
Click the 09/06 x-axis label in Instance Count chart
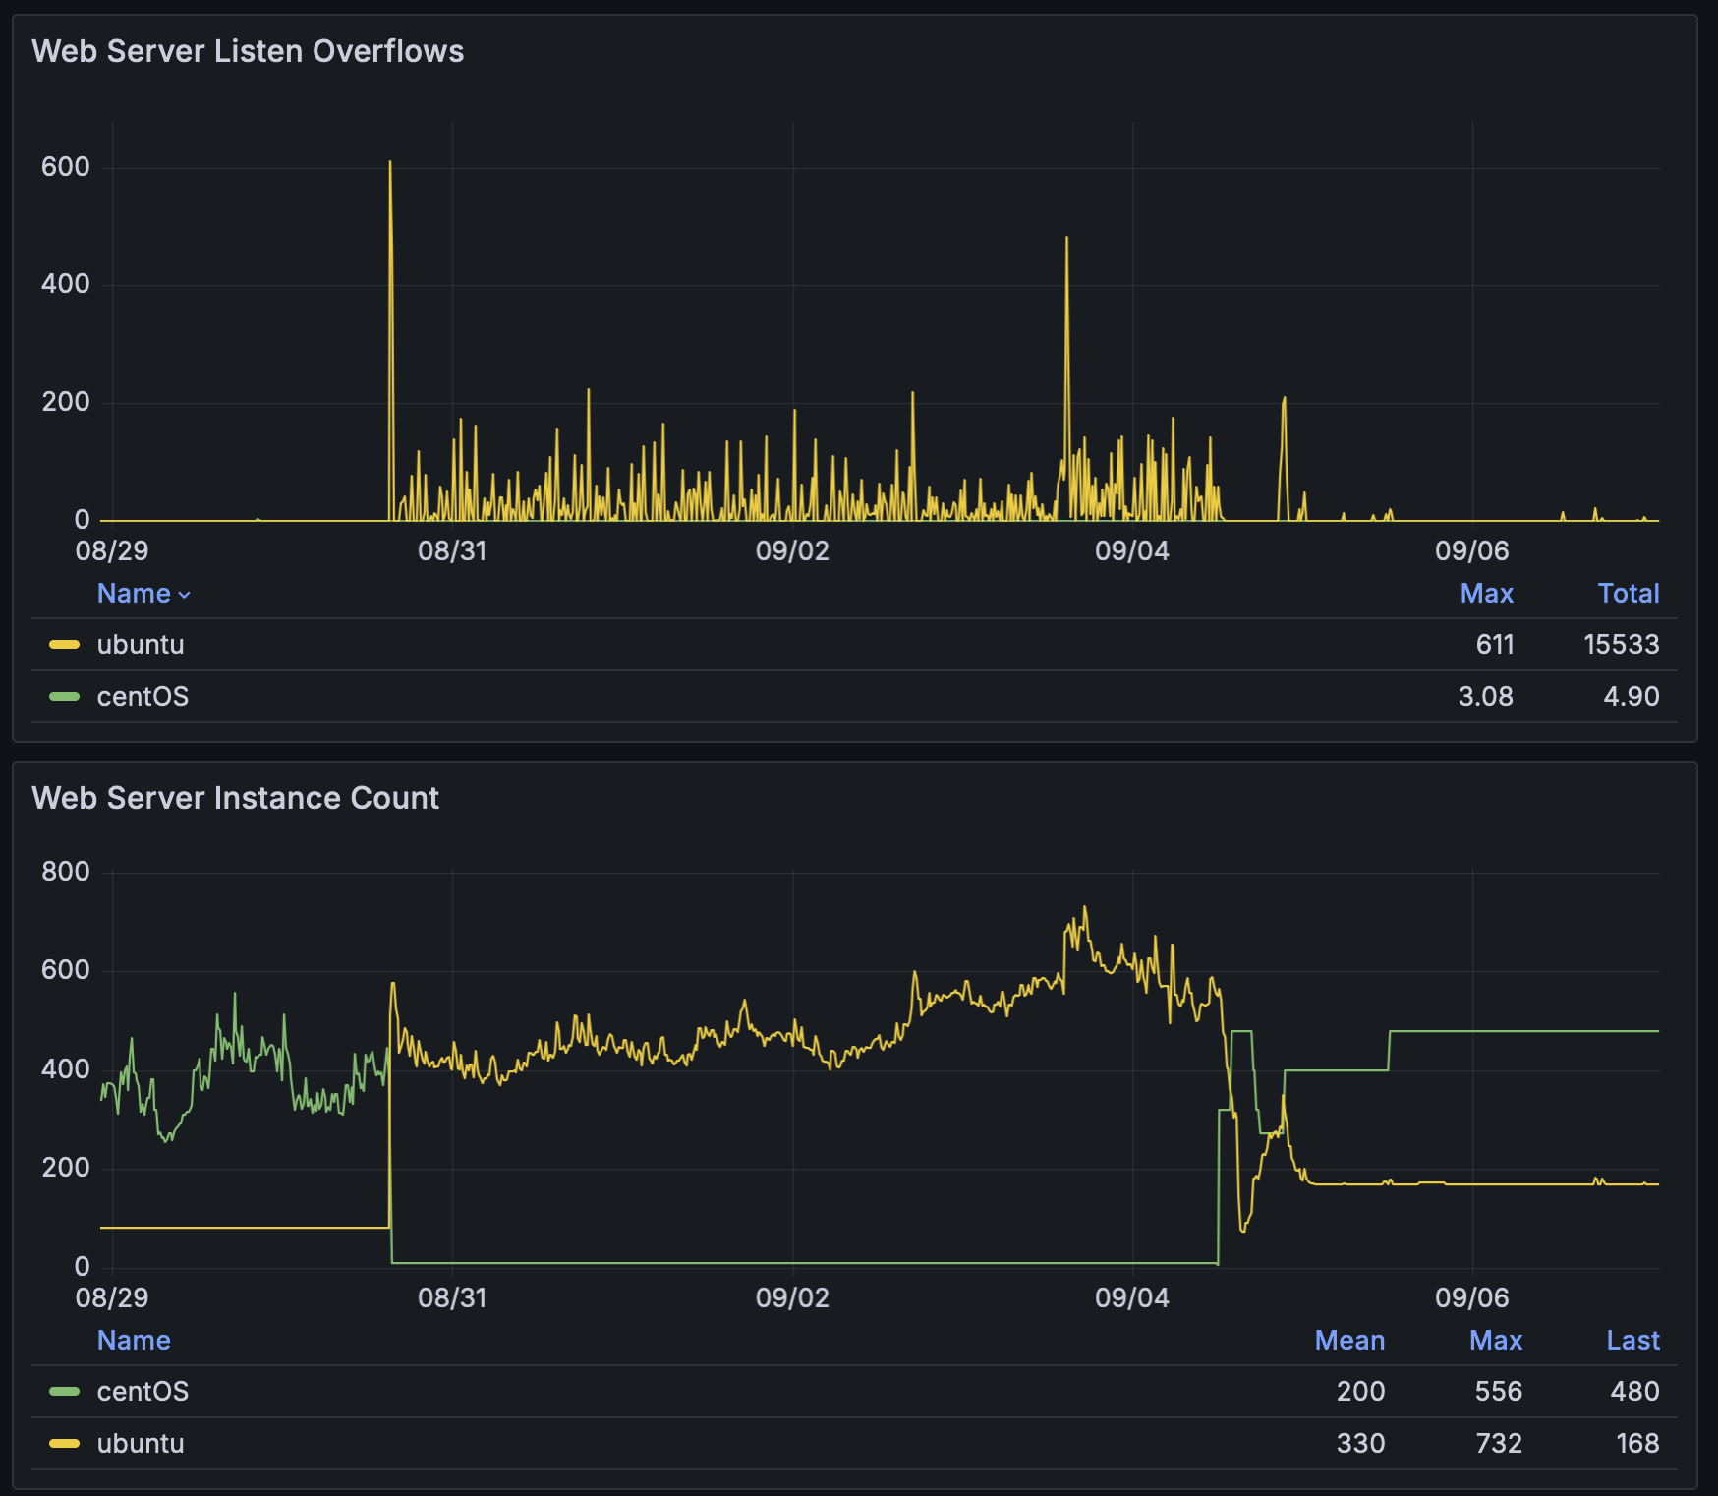coord(1471,1297)
